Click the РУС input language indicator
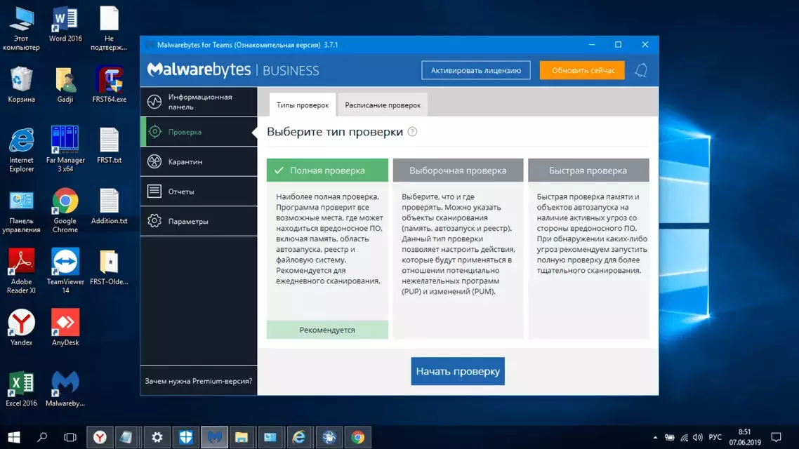Viewport: 799px width, 449px height. point(715,437)
